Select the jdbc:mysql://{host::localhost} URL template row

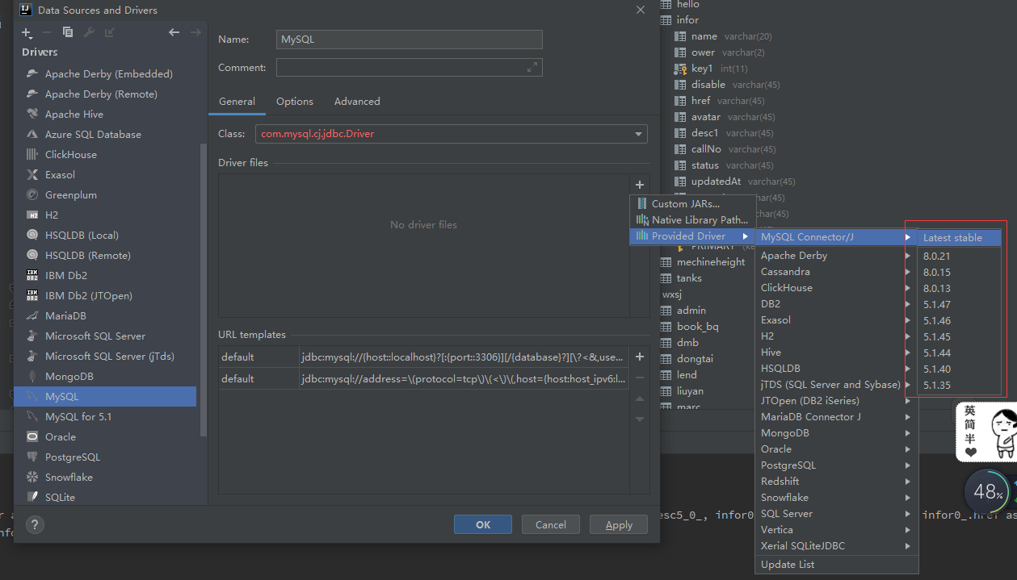(x=423, y=357)
